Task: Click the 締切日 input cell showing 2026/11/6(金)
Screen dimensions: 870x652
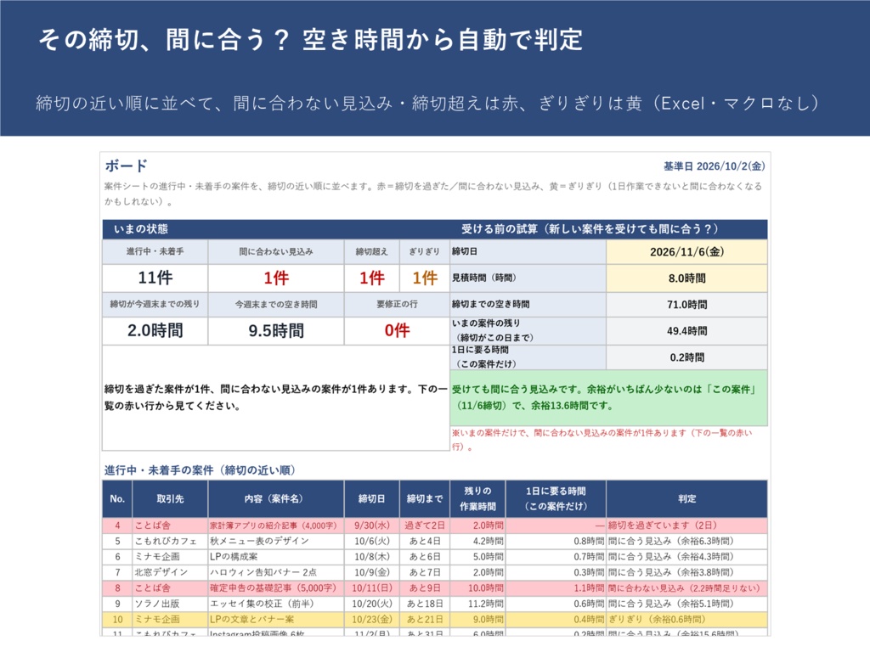Action: coord(686,251)
